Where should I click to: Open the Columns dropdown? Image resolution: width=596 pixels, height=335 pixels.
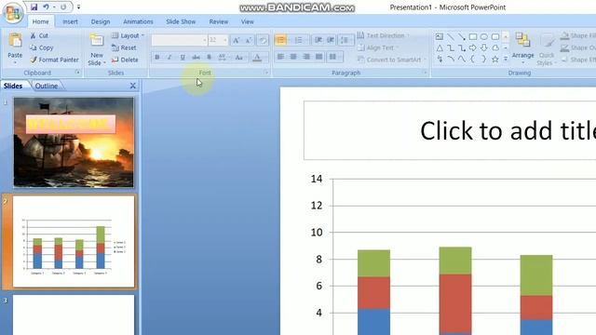tap(333, 57)
